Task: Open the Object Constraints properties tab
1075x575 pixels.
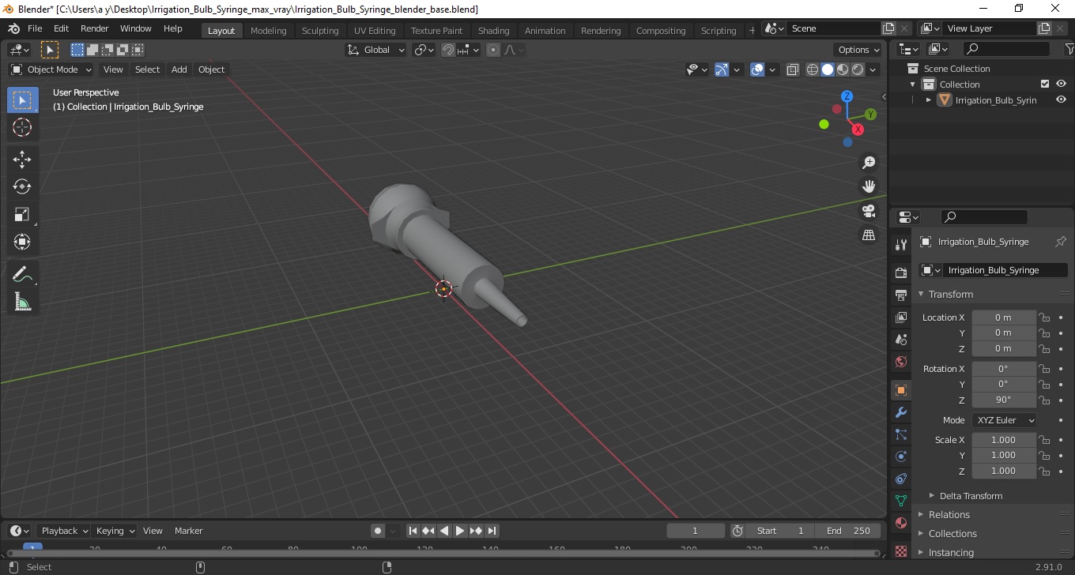Action: pos(900,479)
